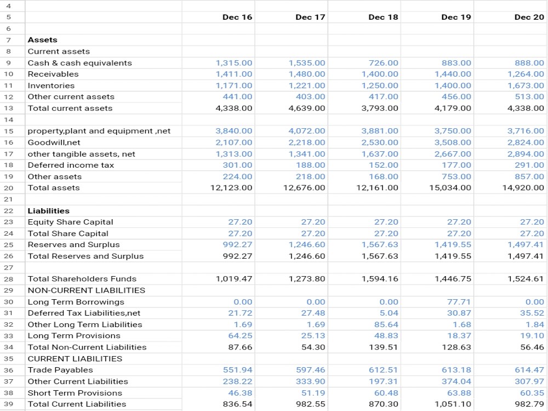Select the Receivables row label
548x411 pixels.
(x=53, y=74)
